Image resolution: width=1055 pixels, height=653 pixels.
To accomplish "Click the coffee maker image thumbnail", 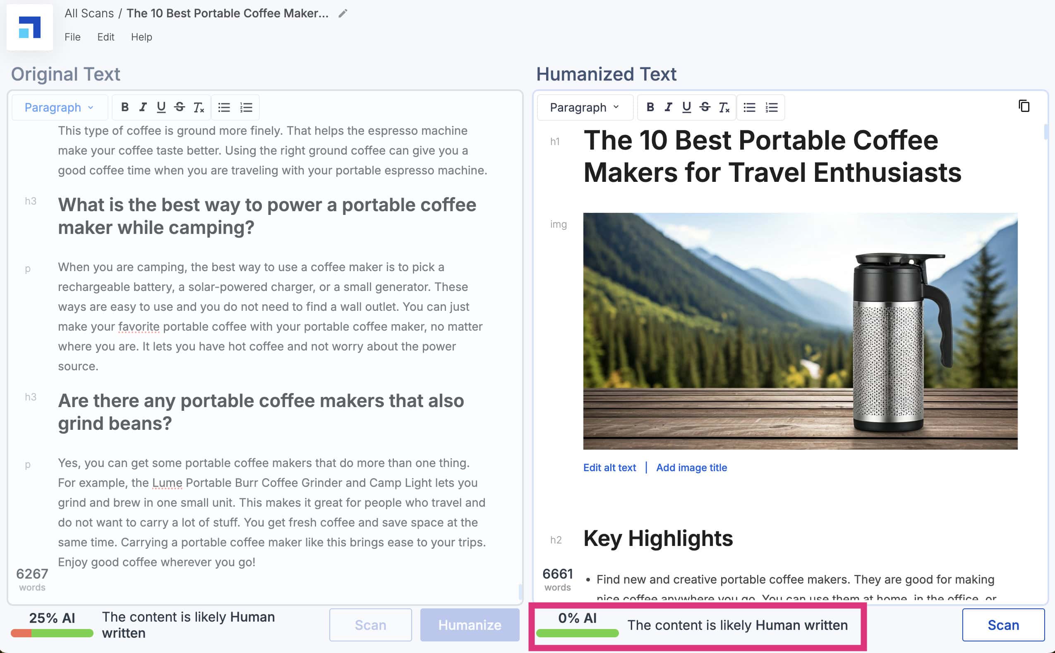I will [800, 331].
